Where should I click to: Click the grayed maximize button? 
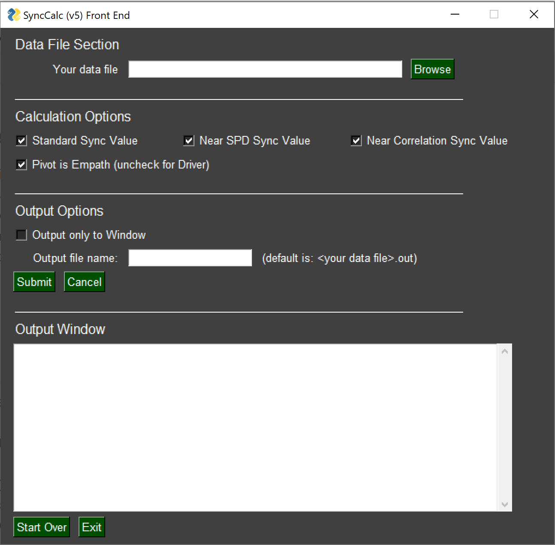click(x=494, y=14)
